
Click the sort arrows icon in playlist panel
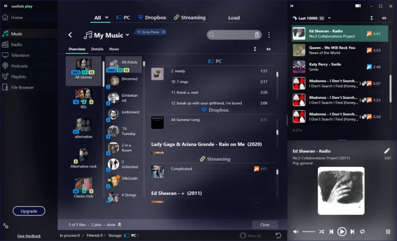click(371, 18)
